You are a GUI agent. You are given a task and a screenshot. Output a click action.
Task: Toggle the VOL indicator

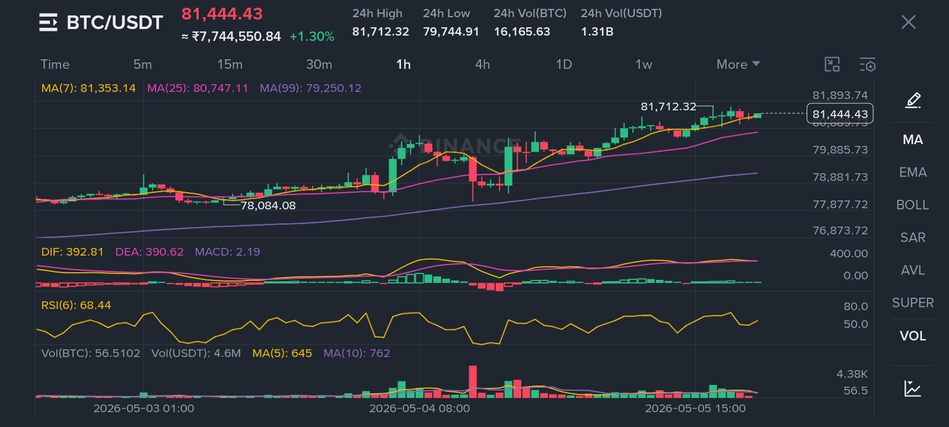[x=913, y=336]
